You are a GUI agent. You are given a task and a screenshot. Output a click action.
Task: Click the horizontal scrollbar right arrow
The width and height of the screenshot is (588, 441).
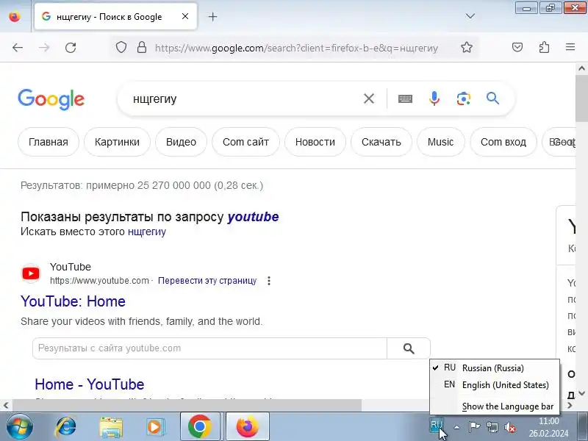tap(570, 405)
